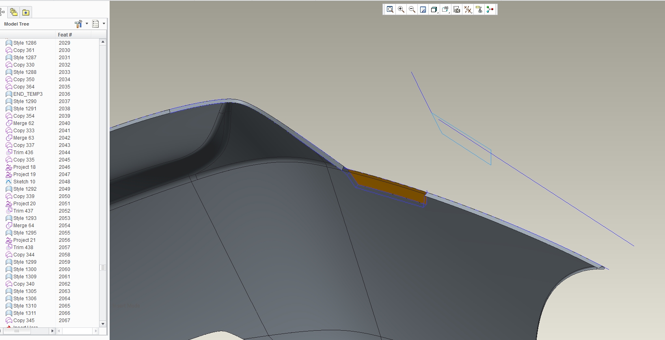The image size is (665, 340).
Task: Select the Merge 63 feature
Action: pos(24,138)
